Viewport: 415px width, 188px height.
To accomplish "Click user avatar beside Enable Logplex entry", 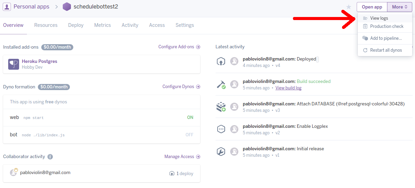I will tap(234, 129).
